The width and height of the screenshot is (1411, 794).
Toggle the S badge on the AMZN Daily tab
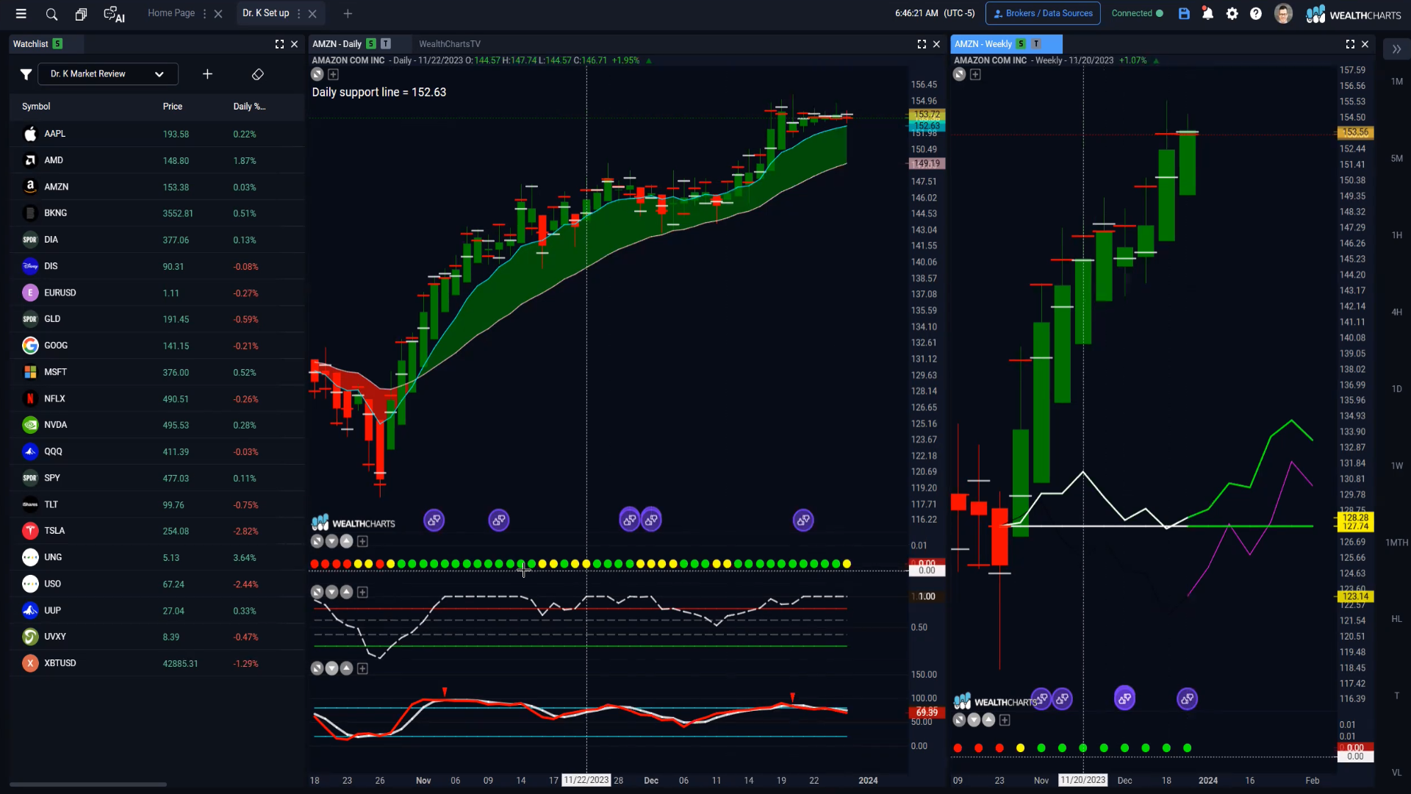pyautogui.click(x=371, y=44)
